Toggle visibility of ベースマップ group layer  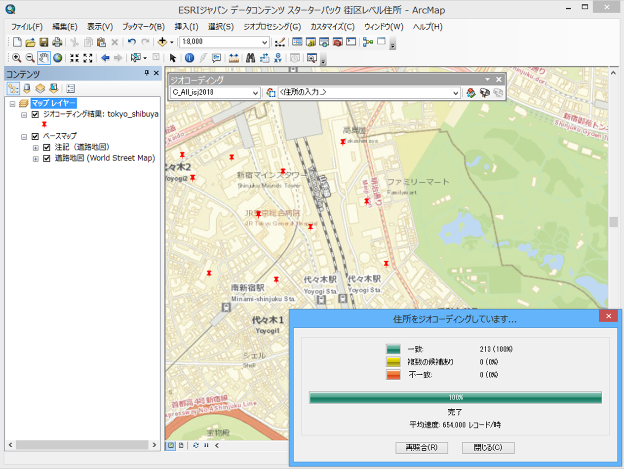(35, 136)
